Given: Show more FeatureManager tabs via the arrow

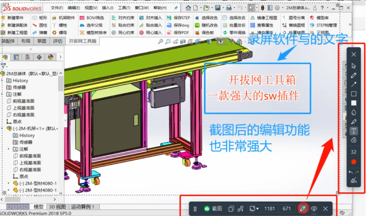Looking at the screenshot, I should coord(60,57).
